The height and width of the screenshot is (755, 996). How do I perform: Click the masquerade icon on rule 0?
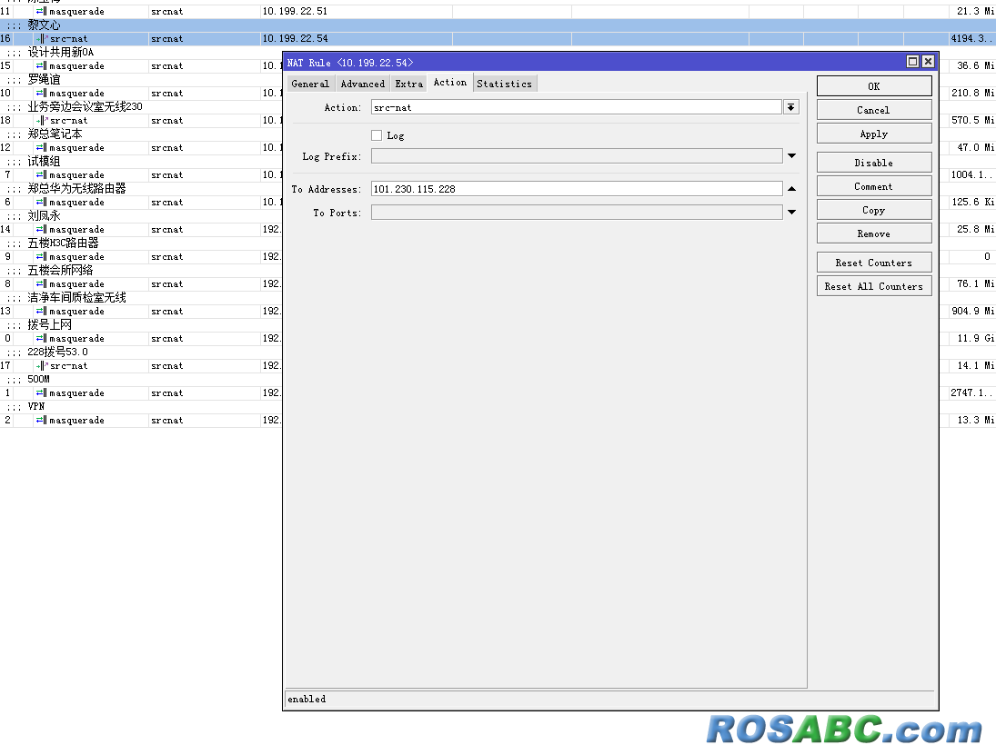click(42, 338)
